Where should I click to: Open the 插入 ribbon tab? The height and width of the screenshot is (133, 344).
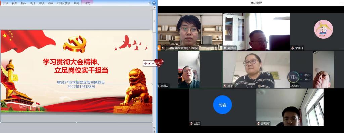click(x=24, y=3)
